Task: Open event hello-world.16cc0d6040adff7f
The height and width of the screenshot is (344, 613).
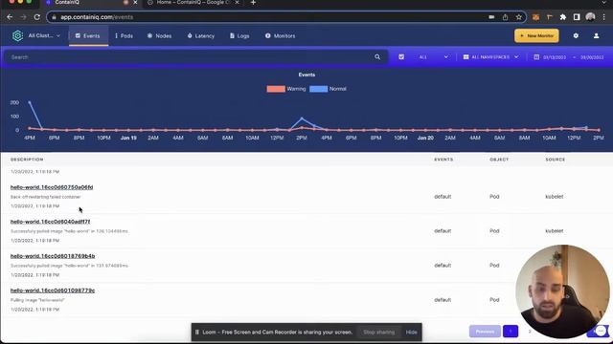Action: pyautogui.click(x=50, y=222)
